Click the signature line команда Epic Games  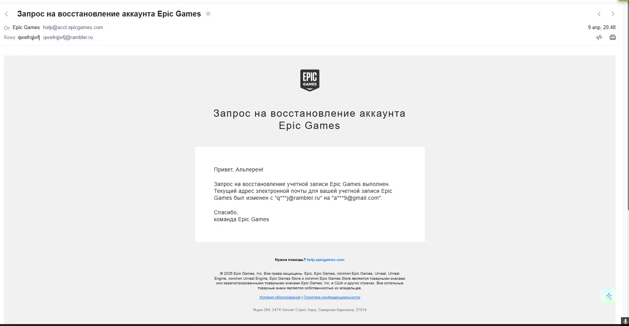click(241, 219)
